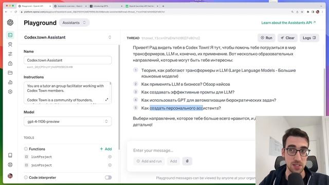Open the Files folder sidebar icon
This screenshot has height=185, width=329.
click(10, 73)
